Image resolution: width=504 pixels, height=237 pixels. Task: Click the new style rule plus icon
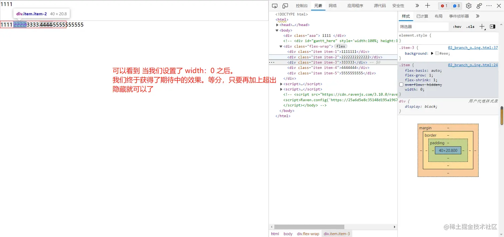coord(482,26)
